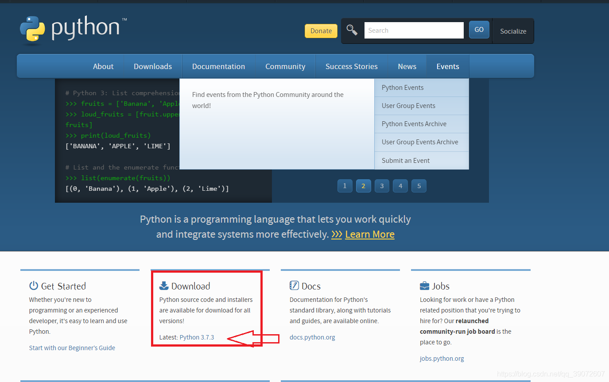Screen dimensions: 609x382
Task: Switch to slide 4
Action: [x=400, y=186]
